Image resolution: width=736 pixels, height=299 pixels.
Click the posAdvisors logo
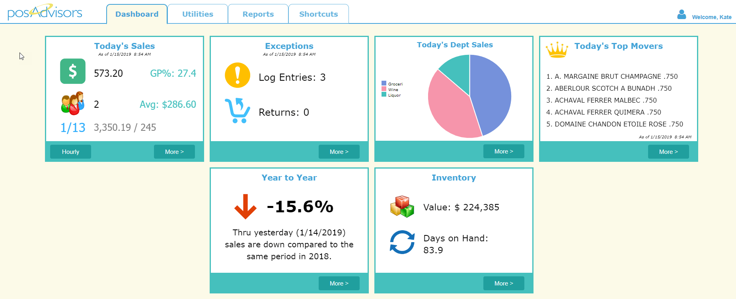click(x=45, y=12)
